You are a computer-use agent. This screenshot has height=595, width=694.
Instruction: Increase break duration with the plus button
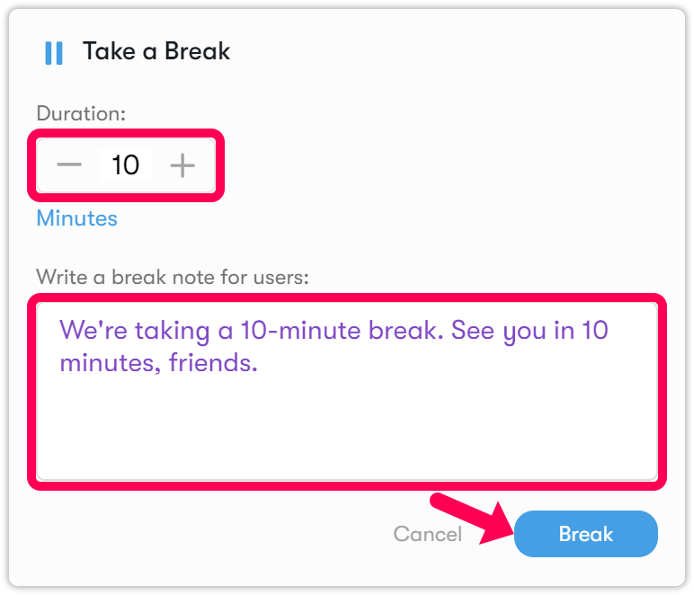pyautogui.click(x=182, y=165)
